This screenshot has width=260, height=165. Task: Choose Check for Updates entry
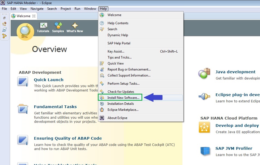click(141, 91)
